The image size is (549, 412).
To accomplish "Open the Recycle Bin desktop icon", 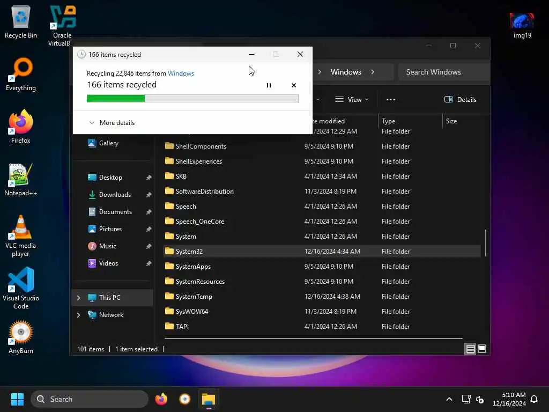I will click(x=21, y=21).
